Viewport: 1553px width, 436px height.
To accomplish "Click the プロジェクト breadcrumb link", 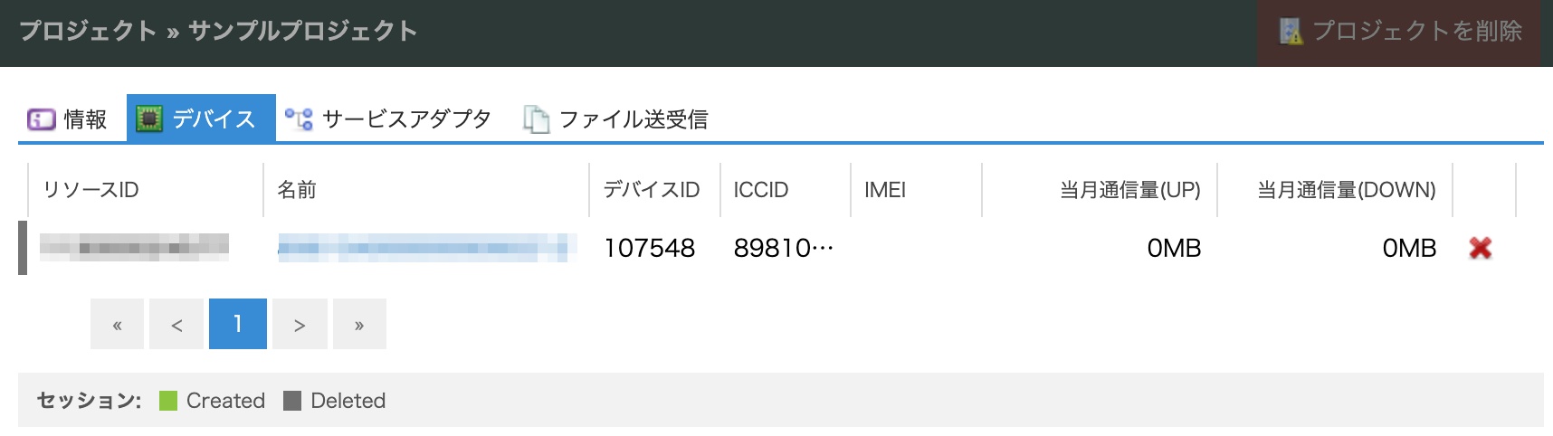I will click(88, 31).
